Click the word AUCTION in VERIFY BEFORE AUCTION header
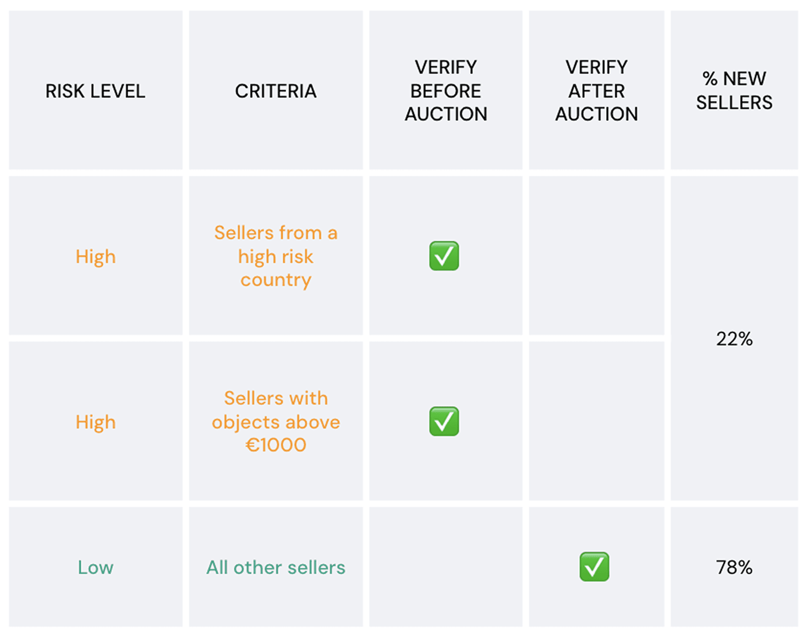This screenshot has width=809, height=637. coord(446,114)
